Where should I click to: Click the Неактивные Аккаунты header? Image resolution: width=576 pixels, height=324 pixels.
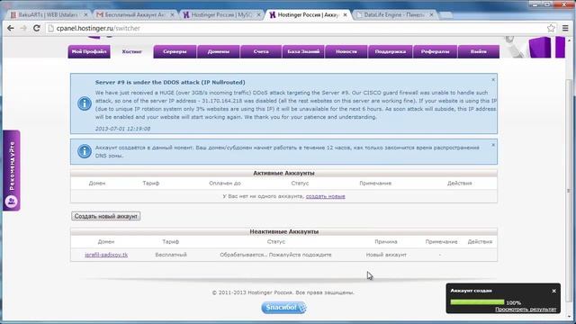[284, 232]
